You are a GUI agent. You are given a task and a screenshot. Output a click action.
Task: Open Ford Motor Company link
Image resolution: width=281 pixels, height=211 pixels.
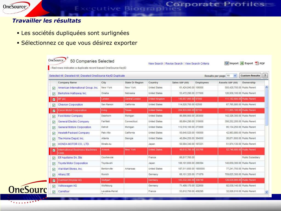(70, 116)
